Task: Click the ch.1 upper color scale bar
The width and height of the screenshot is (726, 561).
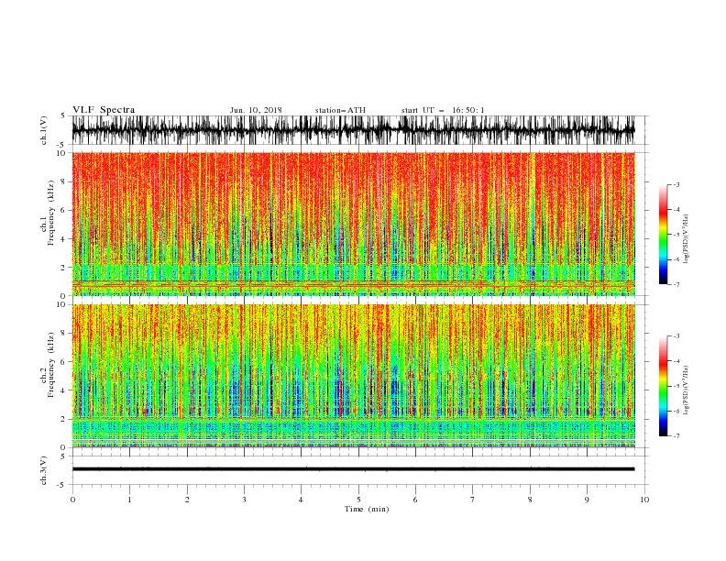Action: coord(663,235)
